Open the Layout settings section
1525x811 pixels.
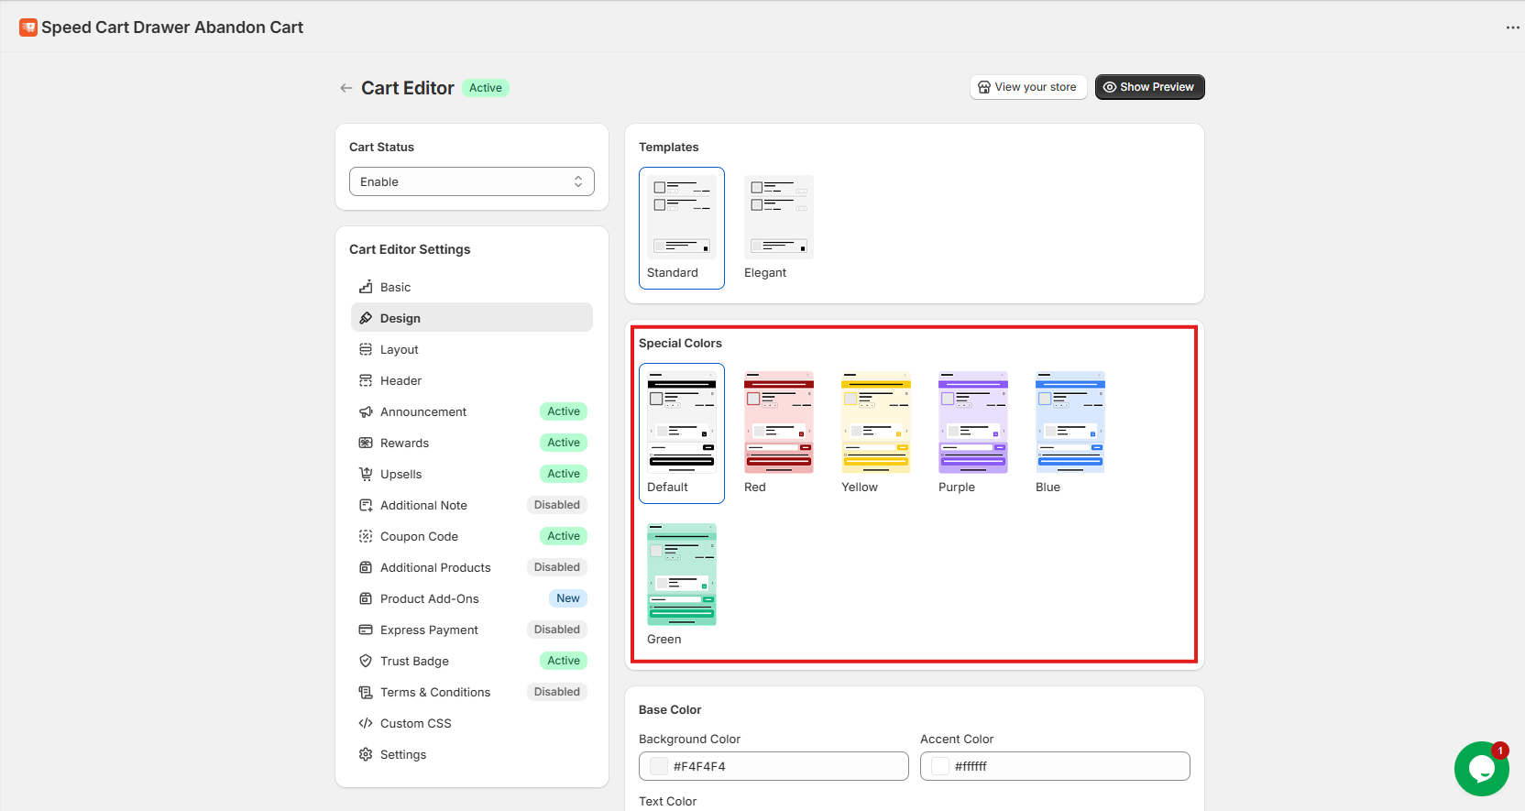(399, 350)
